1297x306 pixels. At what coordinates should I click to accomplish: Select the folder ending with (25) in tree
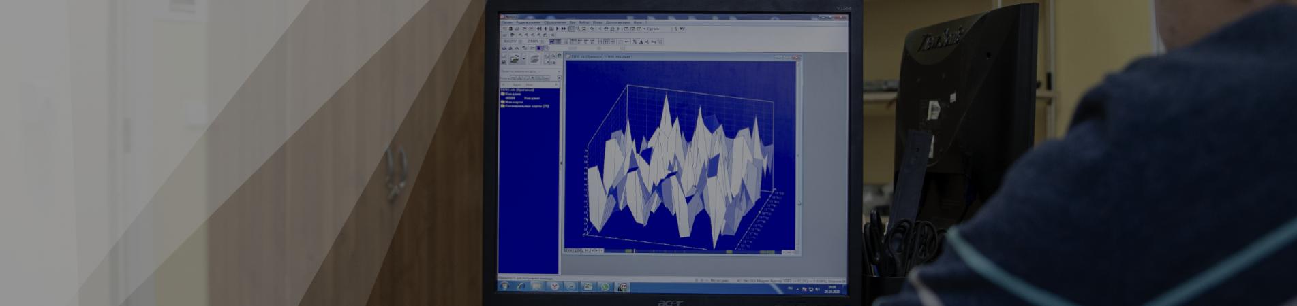[x=525, y=106]
